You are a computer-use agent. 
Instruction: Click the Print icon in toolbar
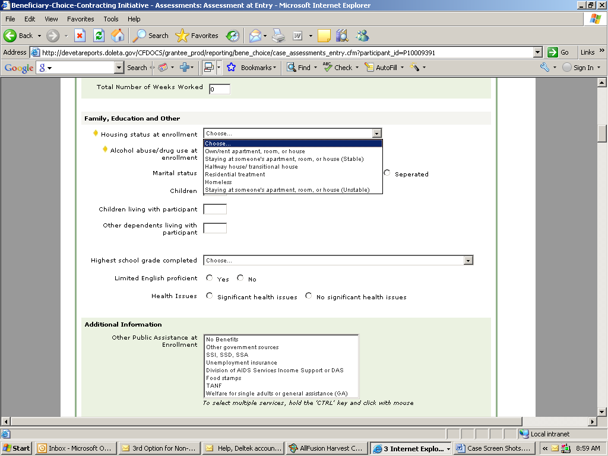[x=278, y=36]
